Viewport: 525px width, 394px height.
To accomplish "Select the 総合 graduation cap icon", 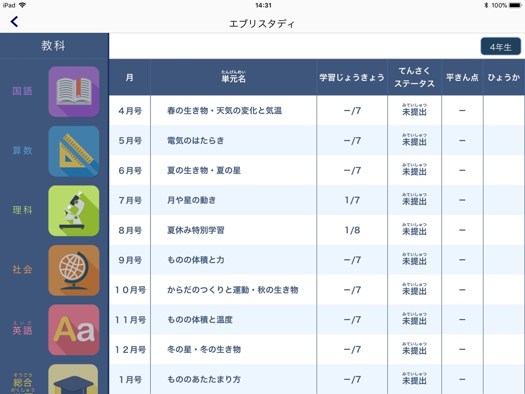I will tap(74, 380).
